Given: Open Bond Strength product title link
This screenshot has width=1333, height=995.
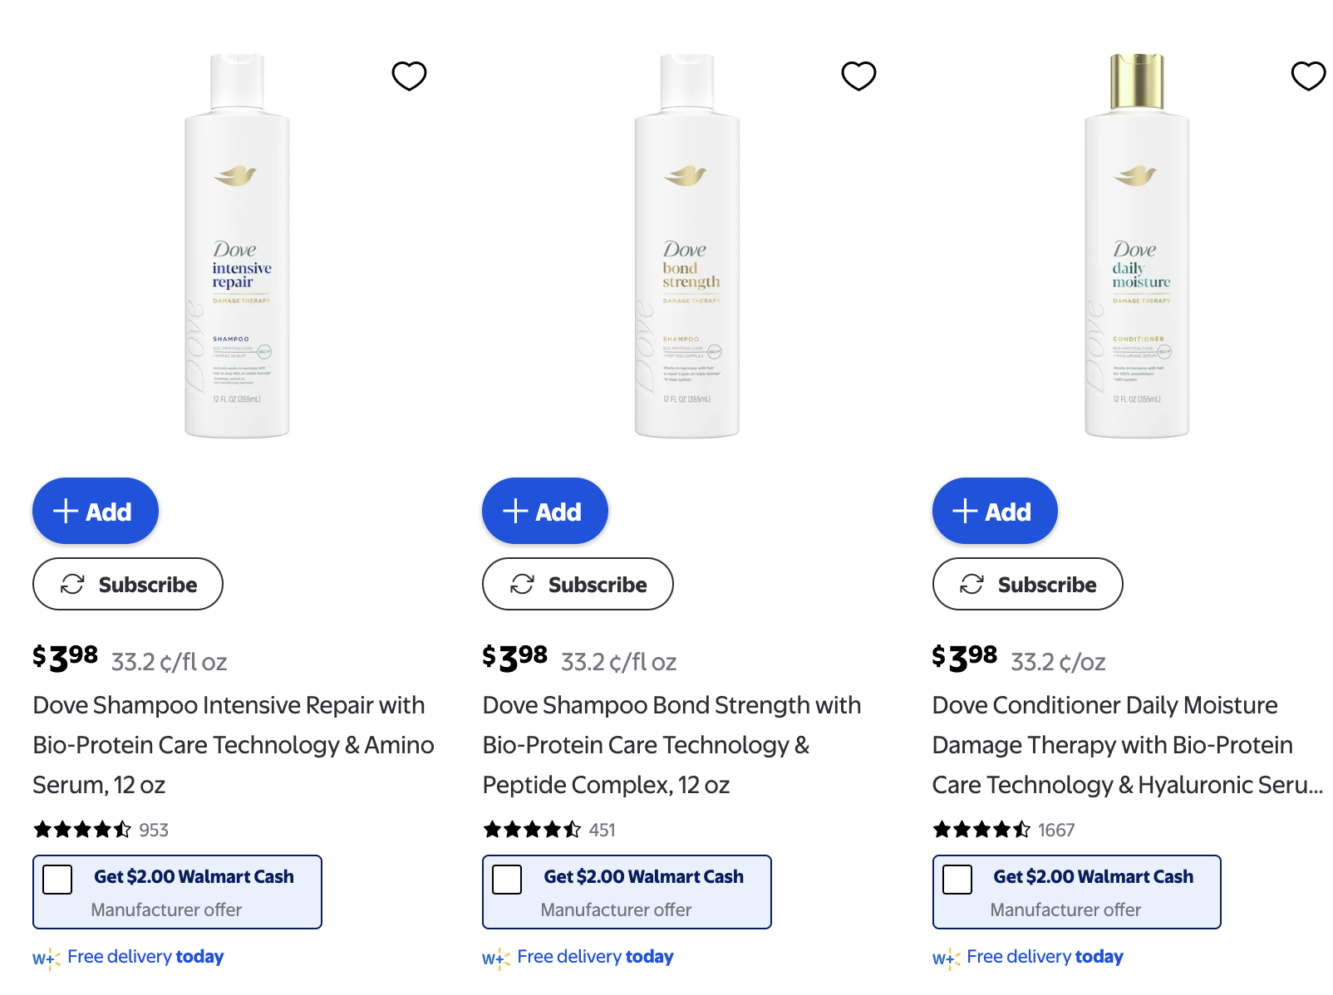Looking at the screenshot, I should [671, 744].
